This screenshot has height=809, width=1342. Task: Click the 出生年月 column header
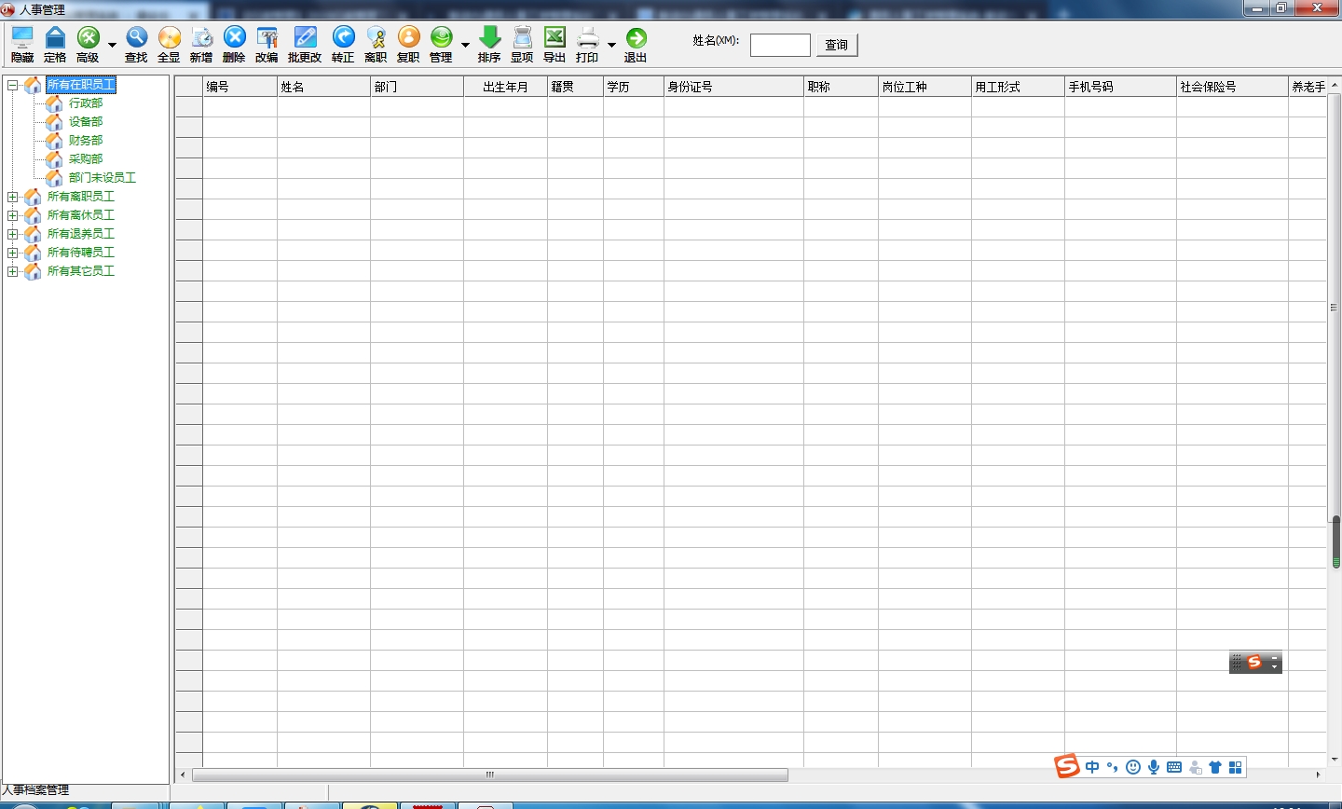(x=506, y=87)
